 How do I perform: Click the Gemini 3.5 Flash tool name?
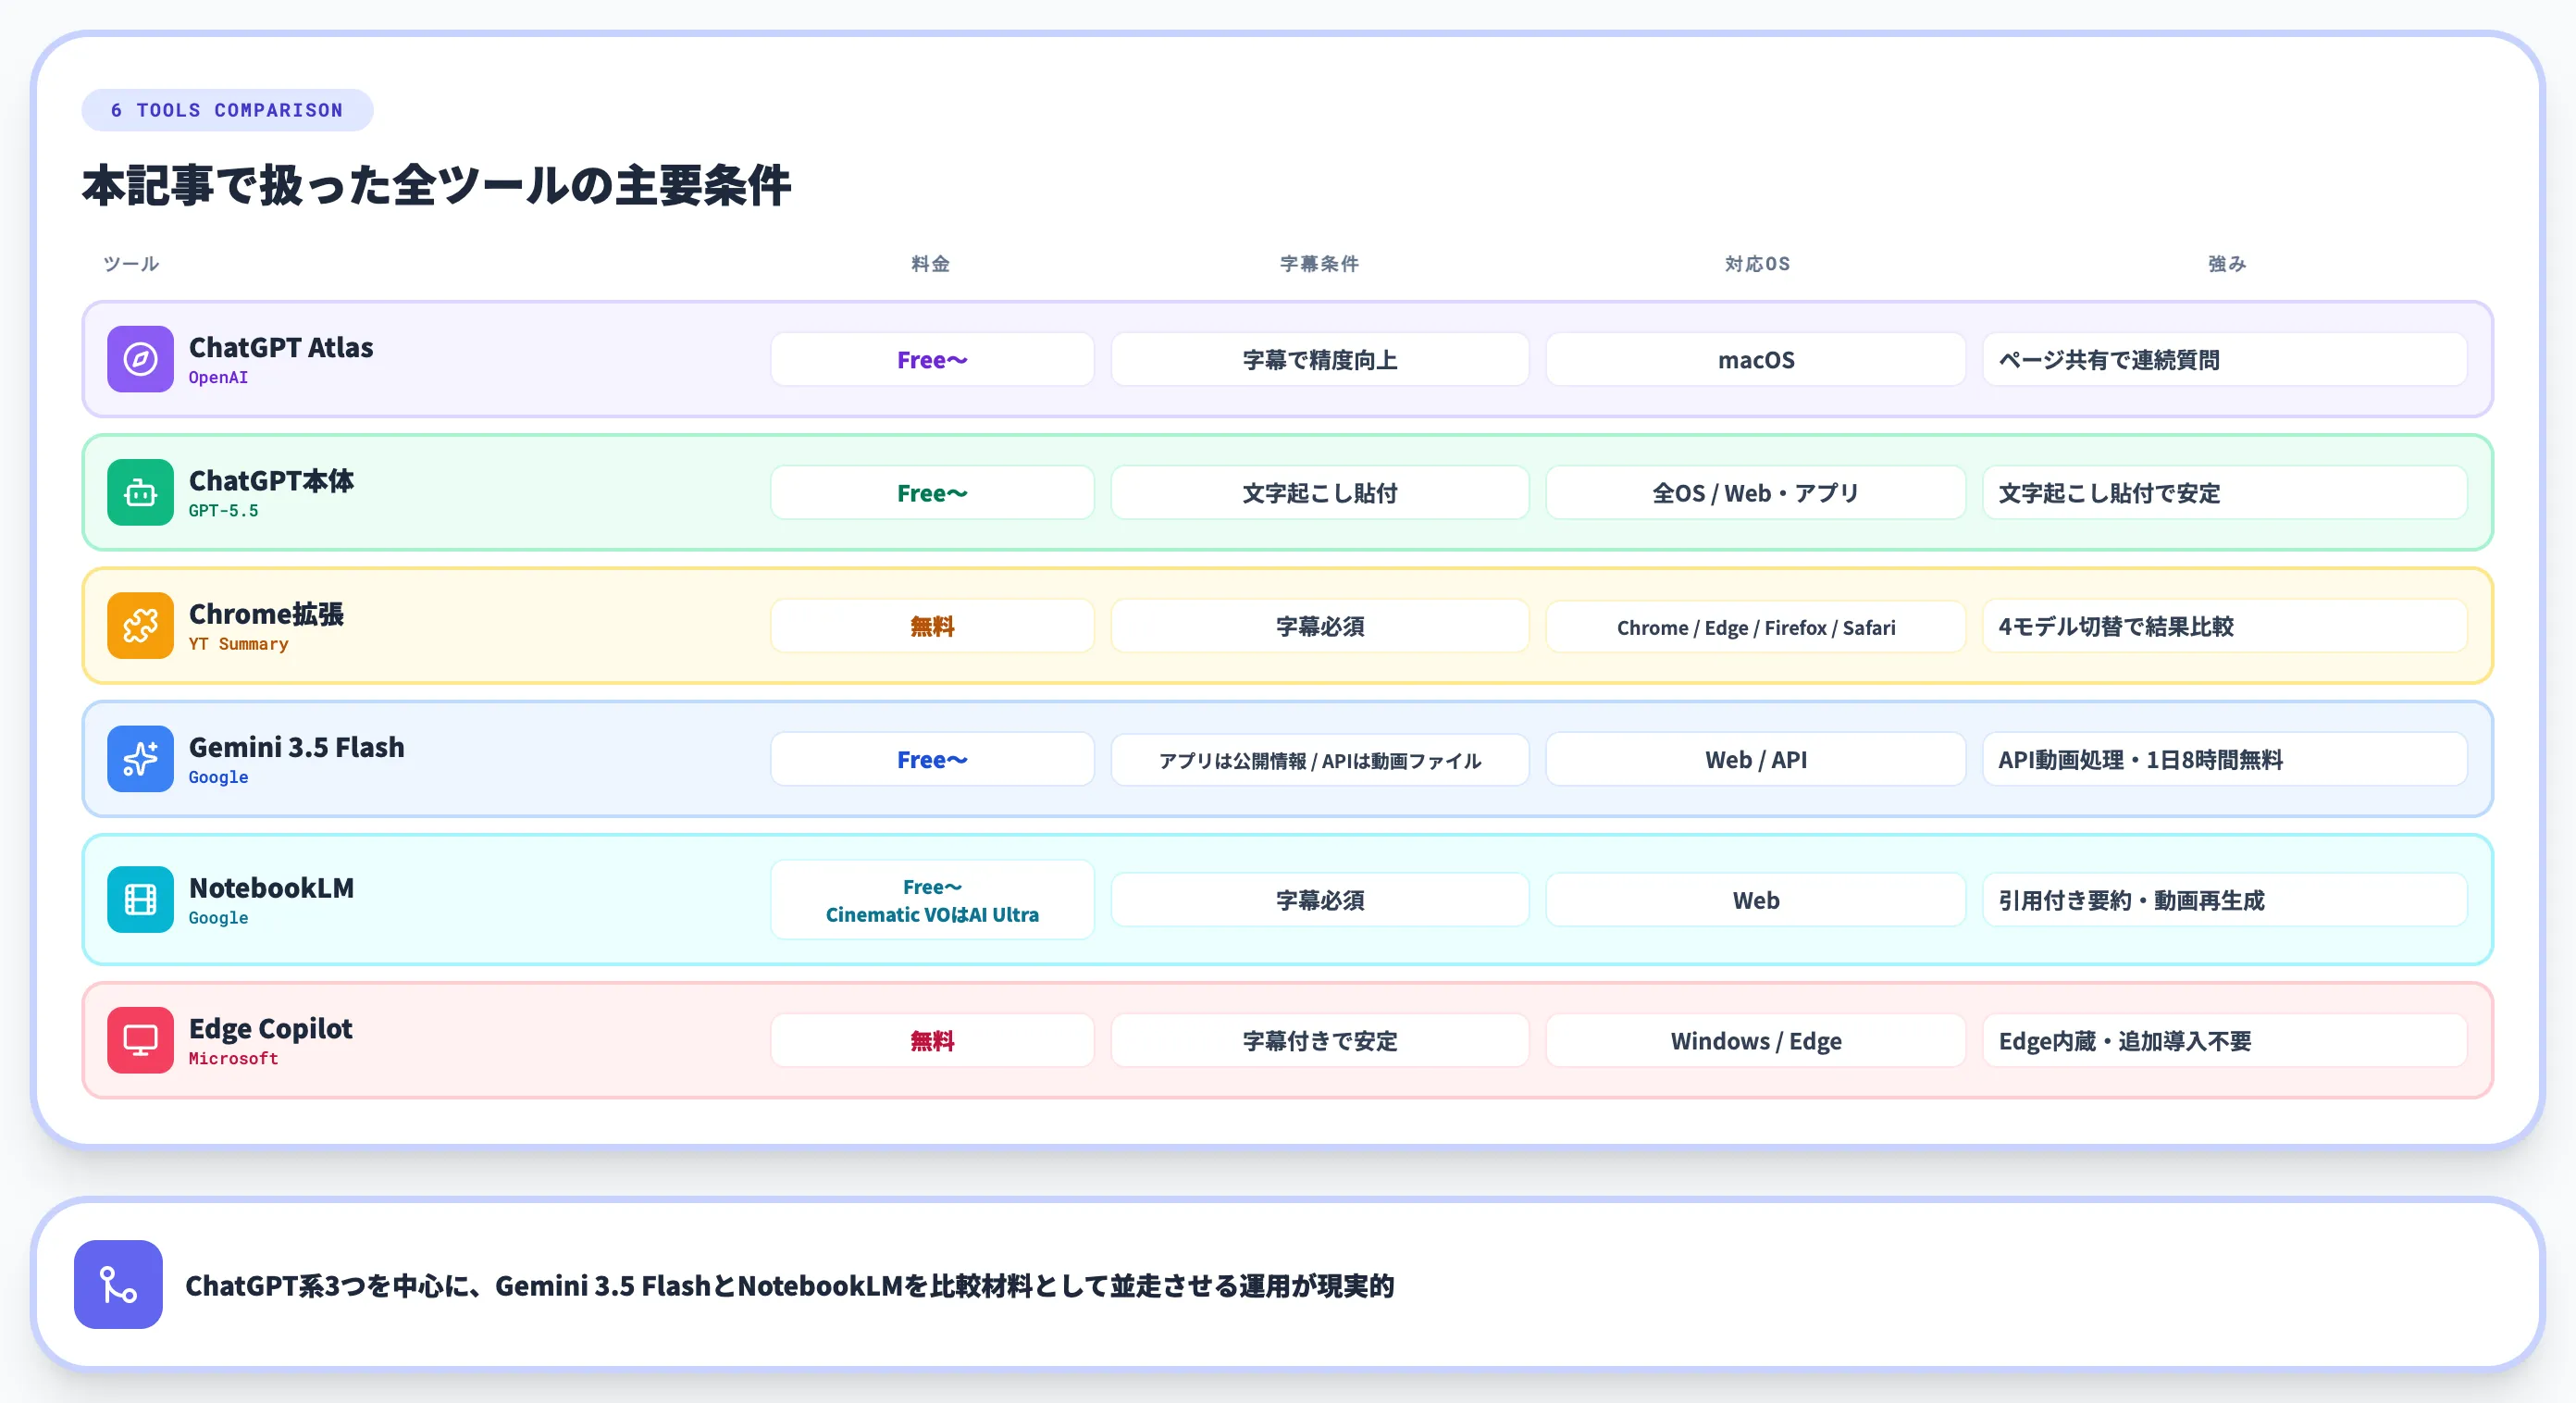[297, 747]
